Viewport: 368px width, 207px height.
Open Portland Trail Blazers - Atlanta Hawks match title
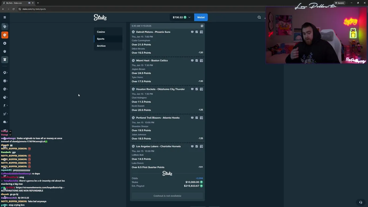(158, 118)
